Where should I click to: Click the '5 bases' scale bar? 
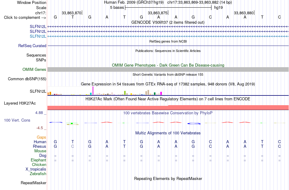pyautogui.click(x=168, y=8)
